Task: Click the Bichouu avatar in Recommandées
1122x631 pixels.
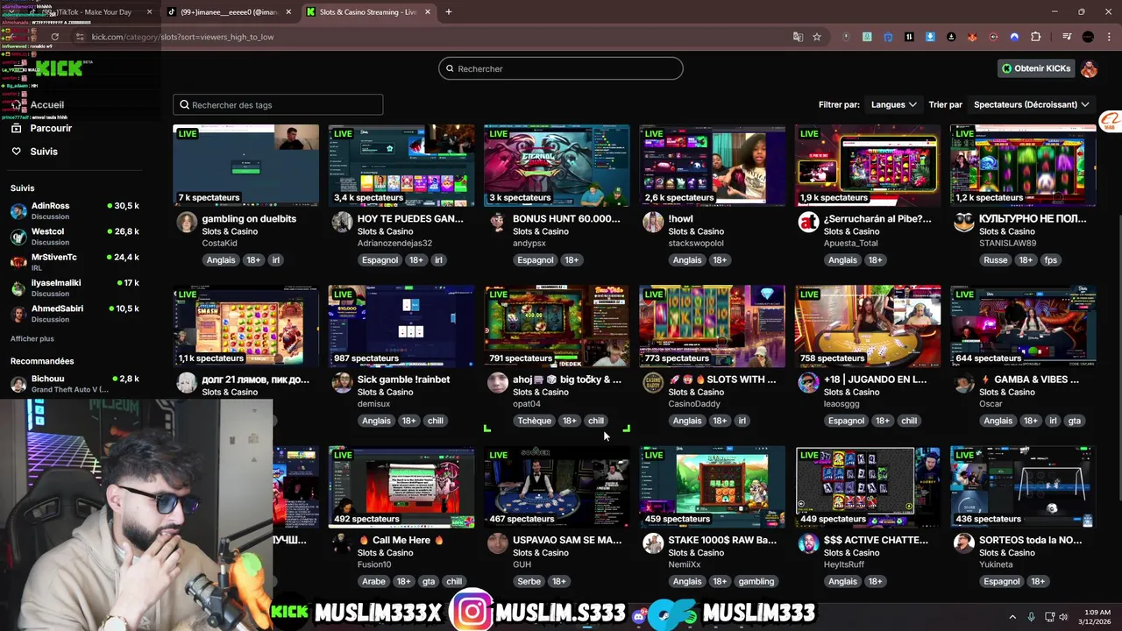Action: pyautogui.click(x=18, y=384)
